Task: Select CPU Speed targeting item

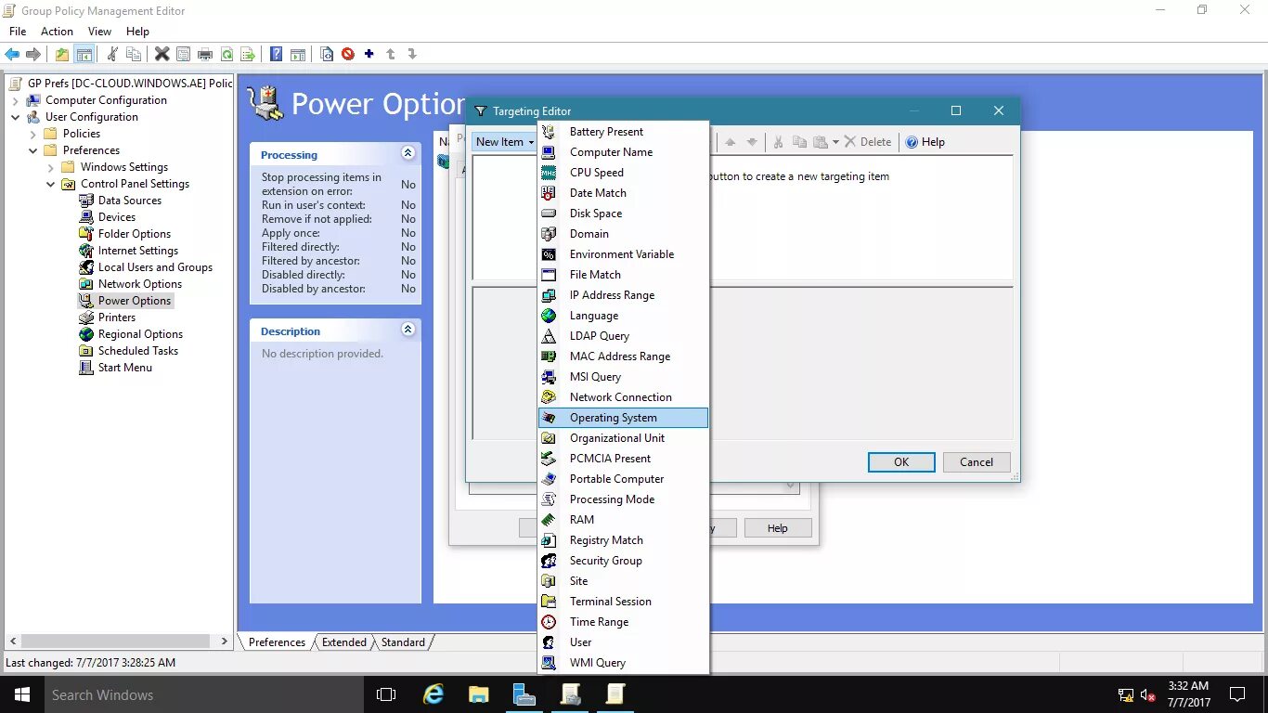Action: [x=623, y=173]
